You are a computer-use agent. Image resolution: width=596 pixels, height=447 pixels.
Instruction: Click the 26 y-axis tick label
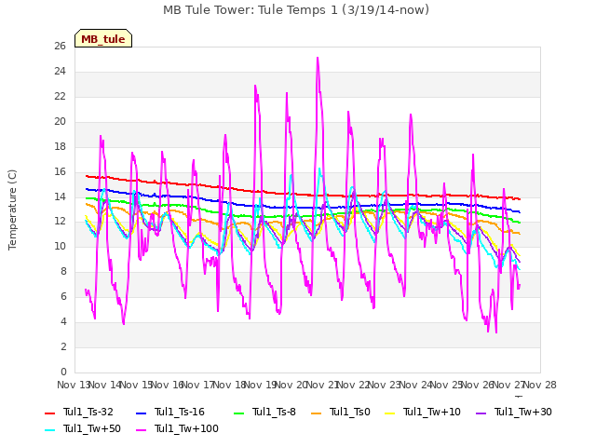pyautogui.click(x=60, y=47)
